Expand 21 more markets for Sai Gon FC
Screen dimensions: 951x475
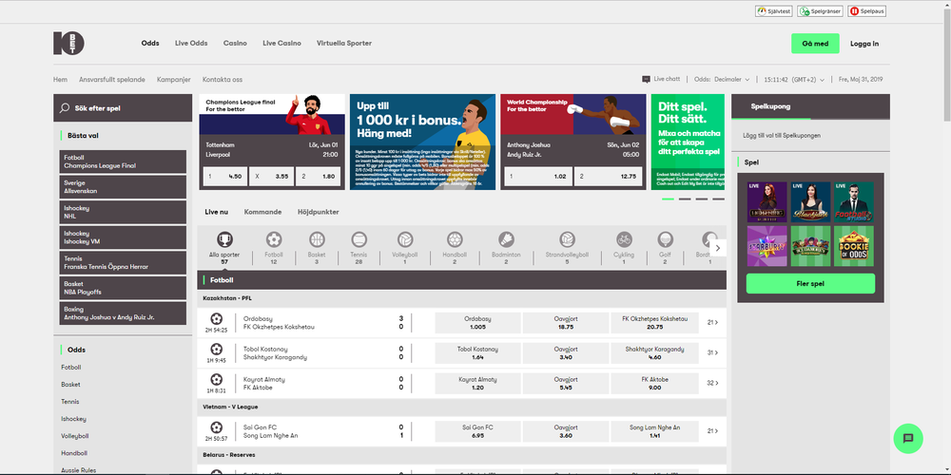(712, 431)
